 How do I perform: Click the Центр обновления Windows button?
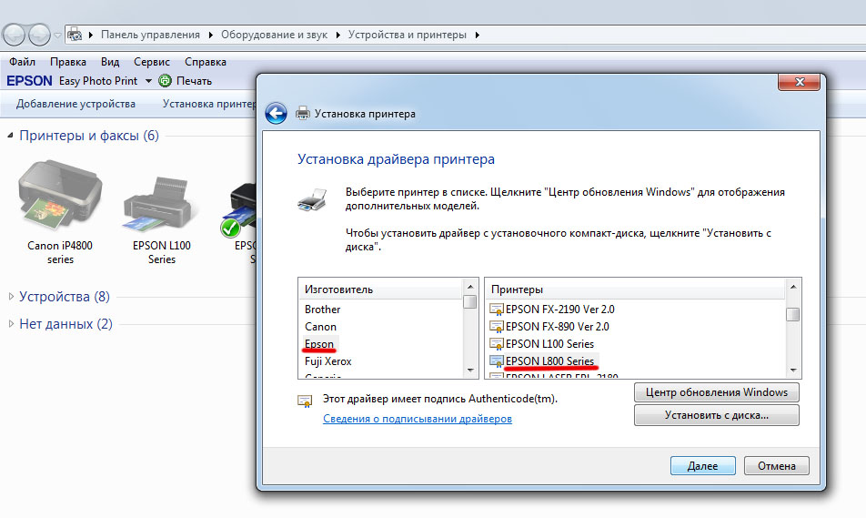pyautogui.click(x=716, y=392)
